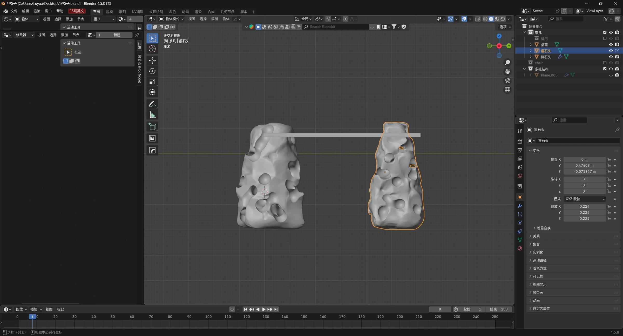Switch to the UV编辑 workspace tab
Viewport: 623px width, 336px height.
tap(137, 12)
